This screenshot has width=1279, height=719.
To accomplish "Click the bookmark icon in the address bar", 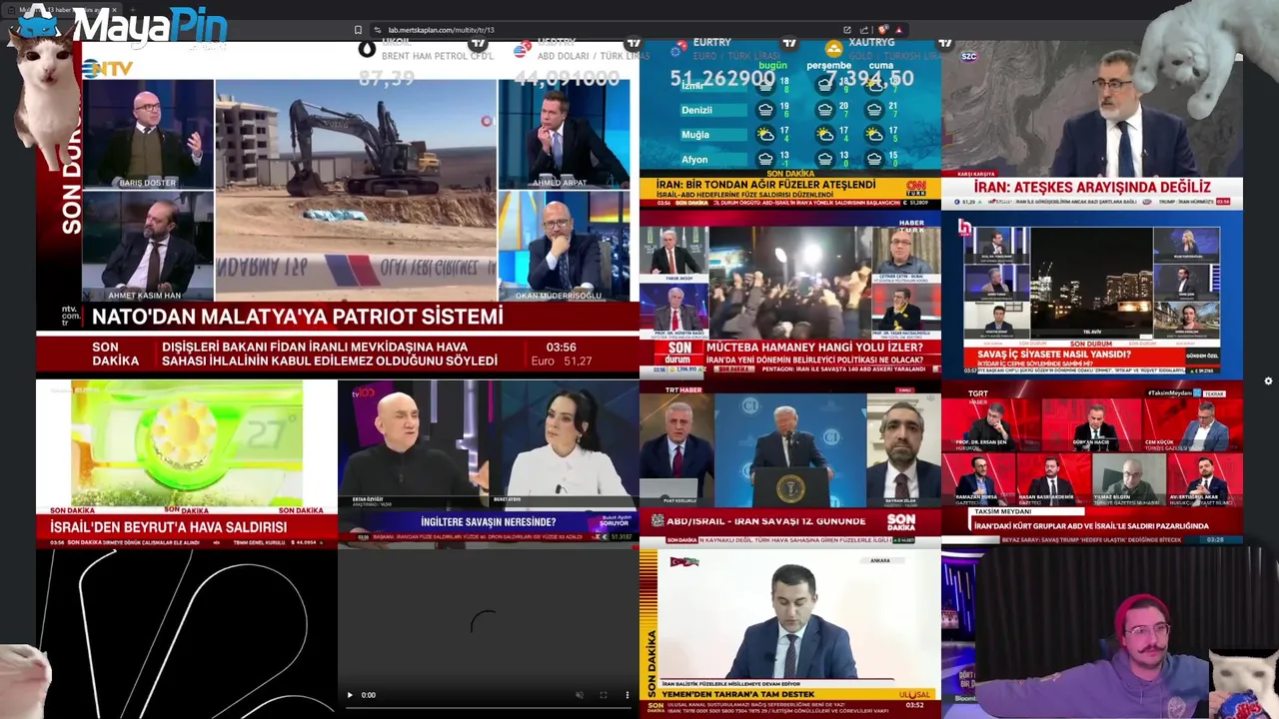I will [358, 30].
